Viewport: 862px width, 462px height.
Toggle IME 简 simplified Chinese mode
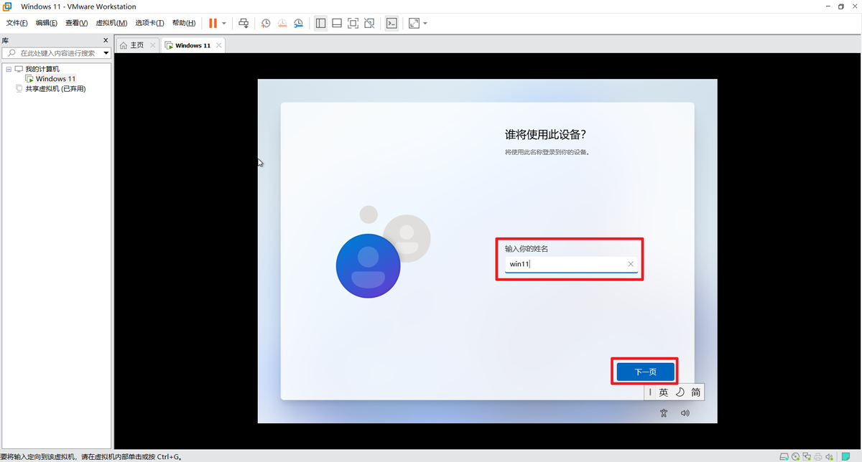coord(696,392)
